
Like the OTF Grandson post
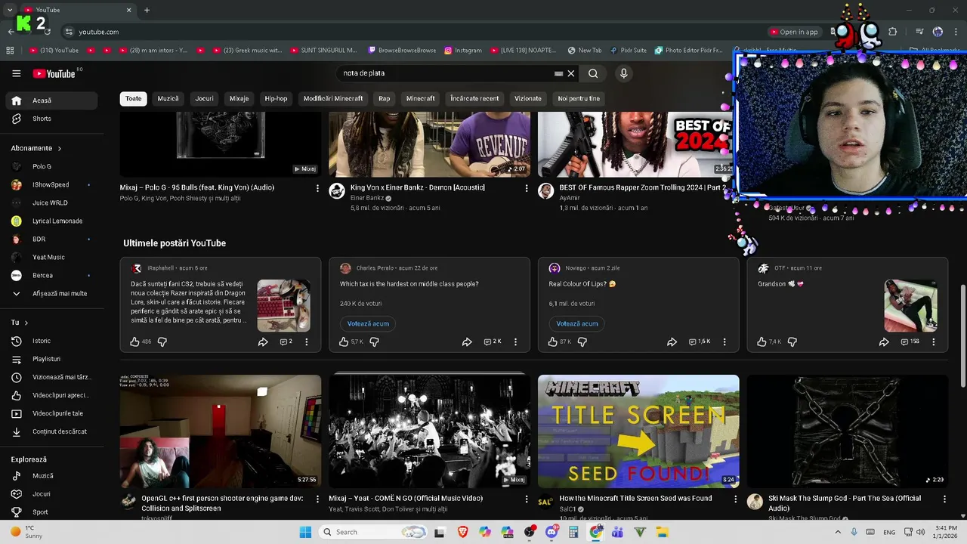click(x=762, y=342)
